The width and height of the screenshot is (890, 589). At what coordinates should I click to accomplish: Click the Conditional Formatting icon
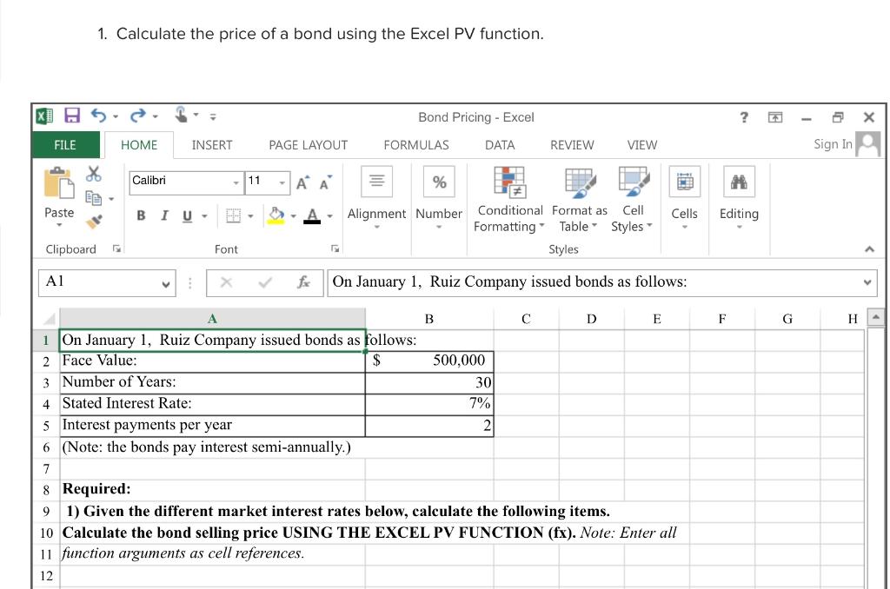point(509,182)
